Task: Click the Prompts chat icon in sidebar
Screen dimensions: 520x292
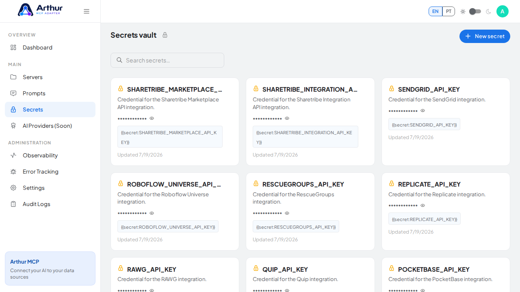Action: [13, 93]
